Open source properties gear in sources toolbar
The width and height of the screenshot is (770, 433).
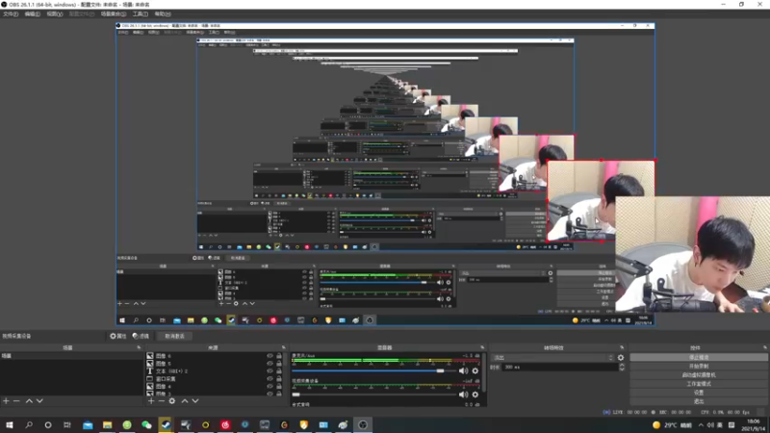tap(172, 401)
